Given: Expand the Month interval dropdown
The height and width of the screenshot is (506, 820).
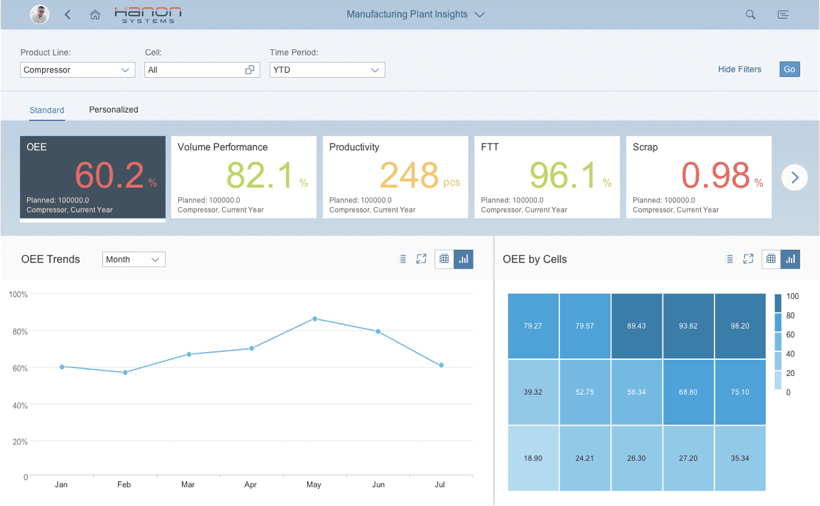Looking at the screenshot, I should (x=133, y=259).
